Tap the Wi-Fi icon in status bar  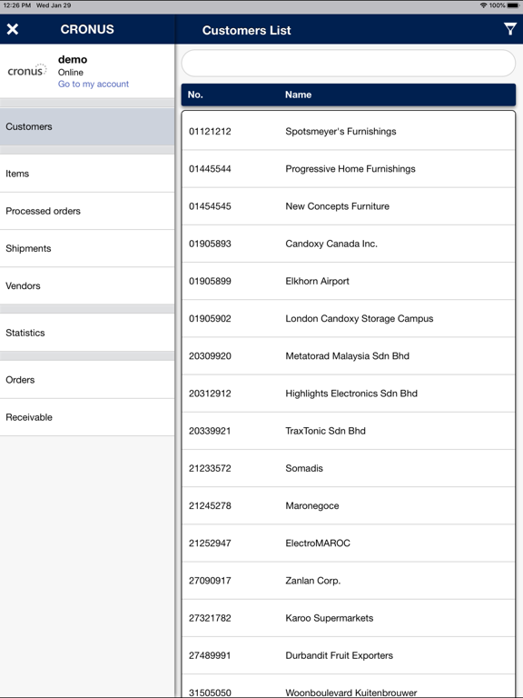pyautogui.click(x=483, y=5)
